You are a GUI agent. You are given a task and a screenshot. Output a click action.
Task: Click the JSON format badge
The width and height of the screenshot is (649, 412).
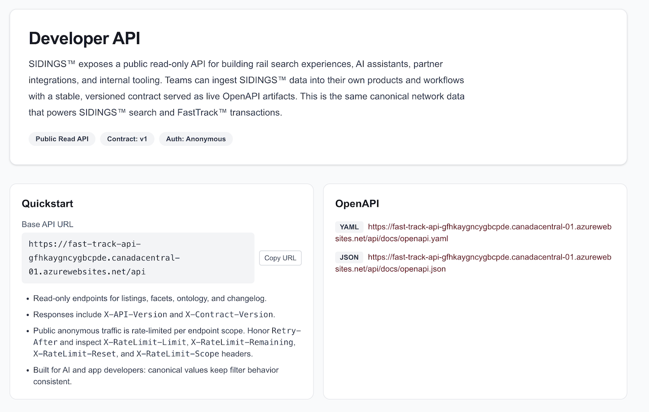(x=349, y=257)
